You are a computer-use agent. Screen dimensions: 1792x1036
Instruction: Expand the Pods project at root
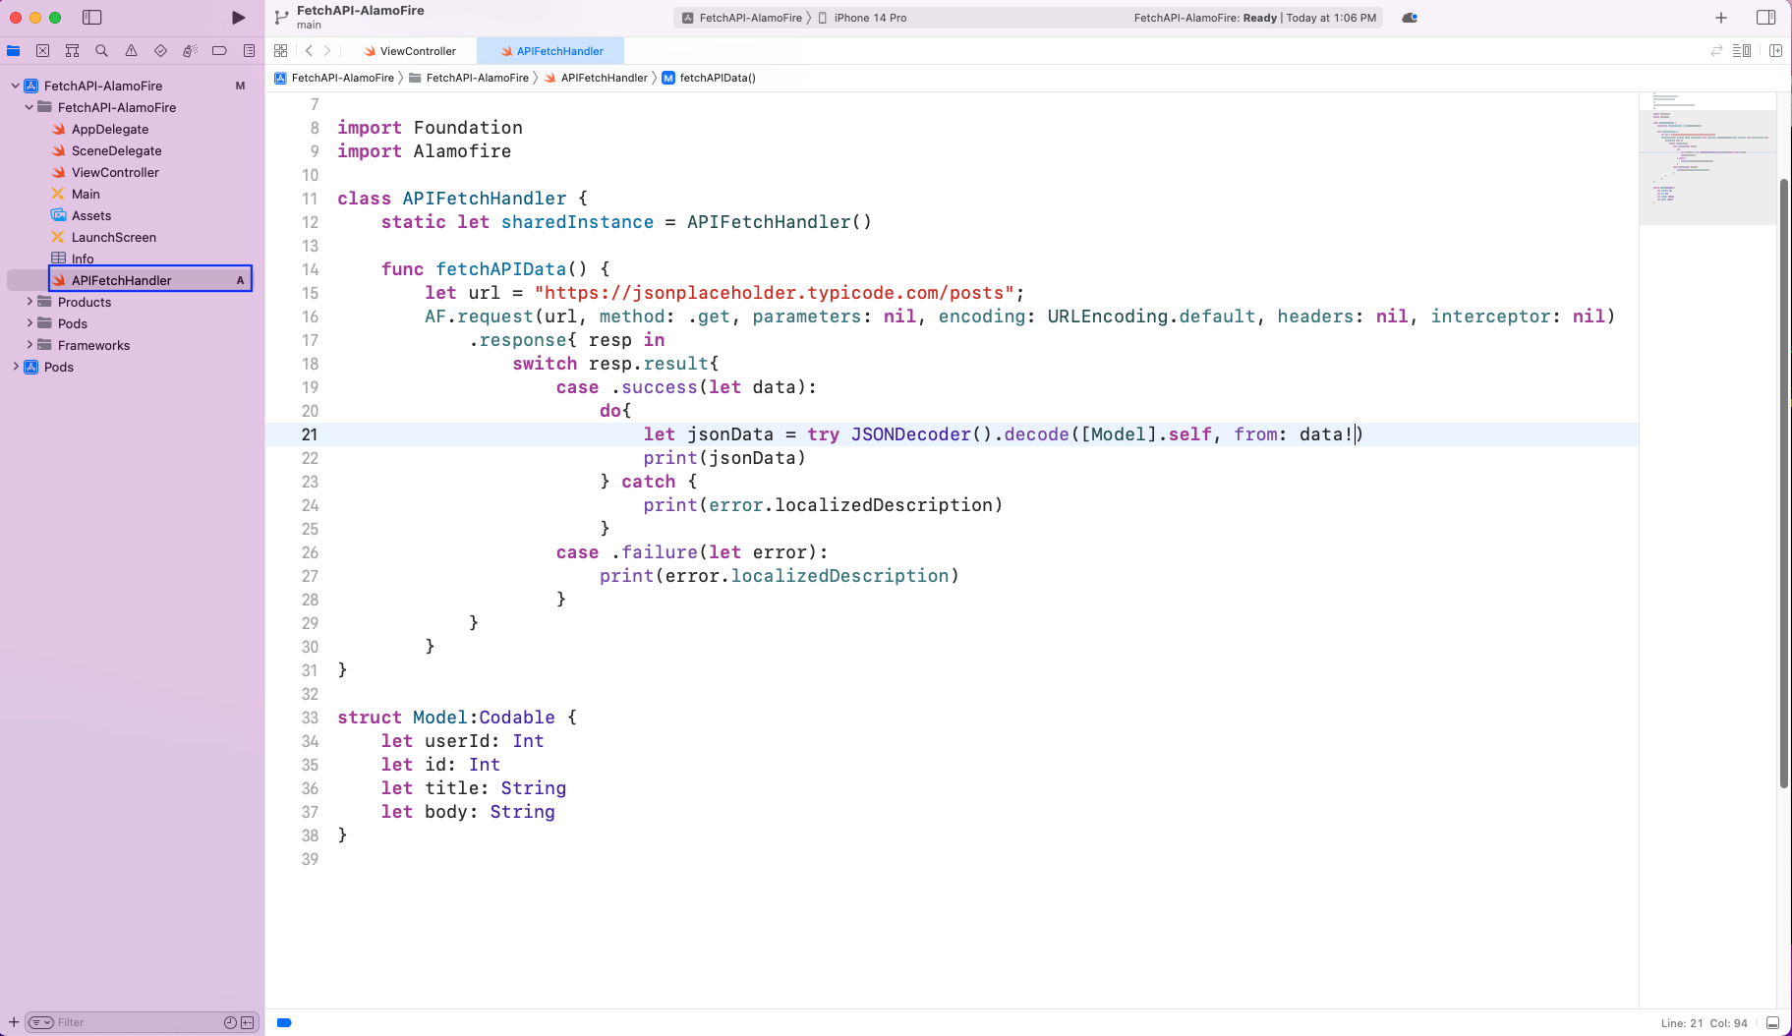click(16, 367)
